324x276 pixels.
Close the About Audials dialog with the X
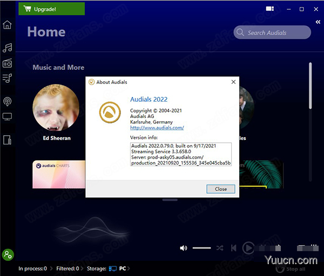[x=233, y=82]
